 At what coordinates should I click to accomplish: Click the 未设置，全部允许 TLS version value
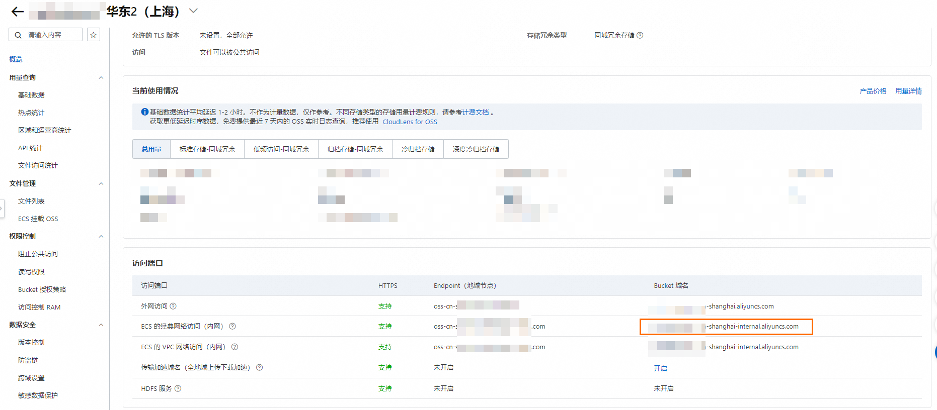pos(226,35)
